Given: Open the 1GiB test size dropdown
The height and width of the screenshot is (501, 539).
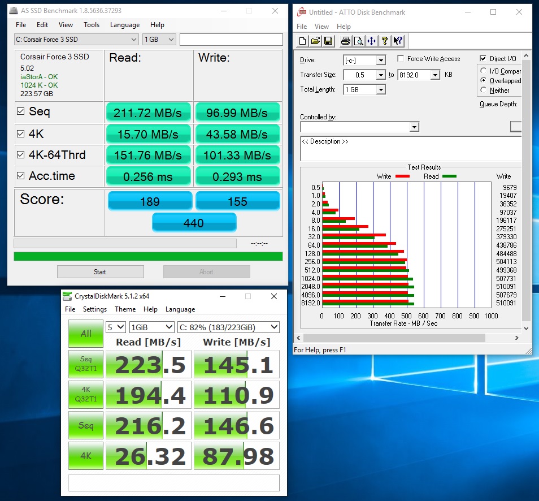Looking at the screenshot, I should tap(151, 327).
